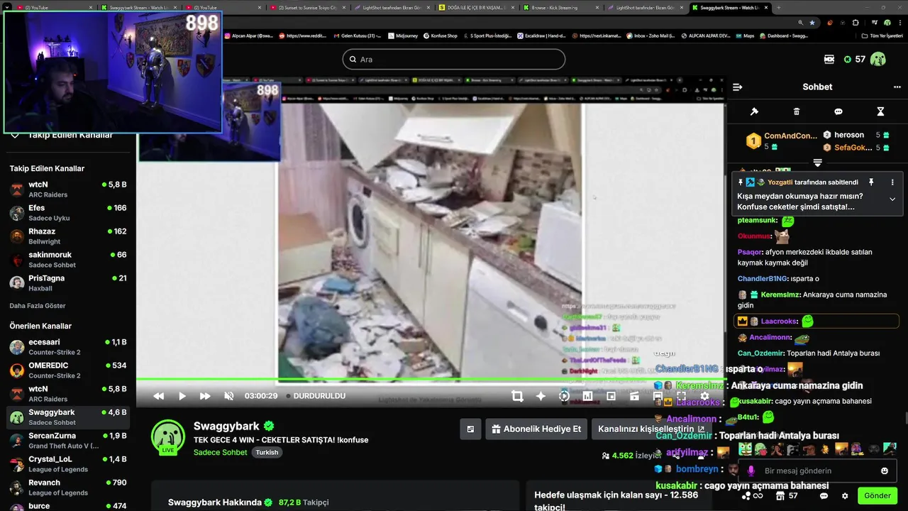Open the ecesaari recommended channel
The width and height of the screenshot is (908, 511).
click(68, 347)
